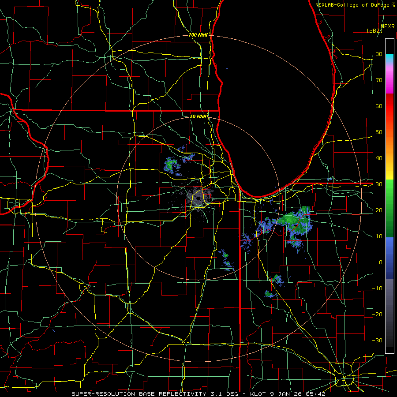The image size is (397, 397).
Task: Pick the red band of the color bar
Action: click(x=390, y=106)
